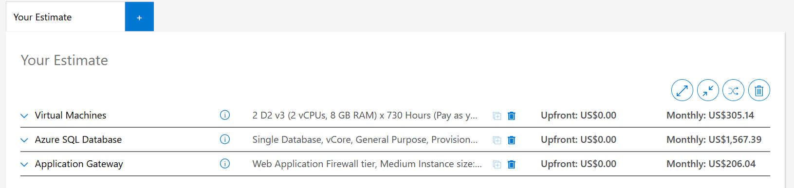Screen dimensions: 794x188
Task: Clone the Azure SQL Database row
Action: [497, 140]
